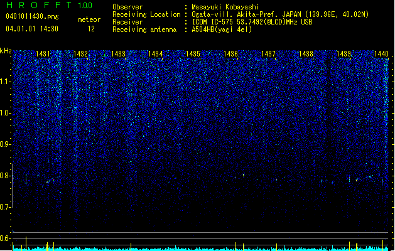Click the meteor count label
This screenshot has width=395, height=251.
[x=89, y=19]
